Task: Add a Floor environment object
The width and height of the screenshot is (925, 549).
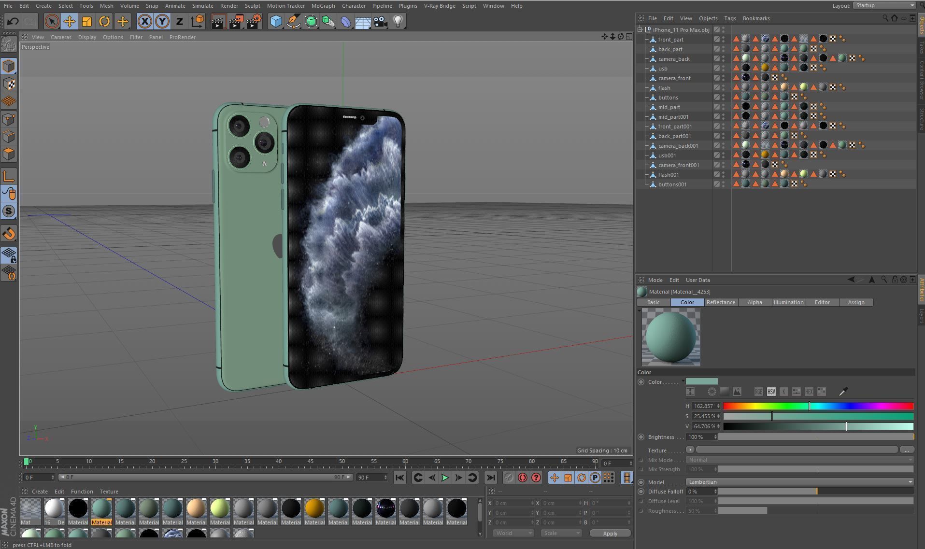Action: 363,21
